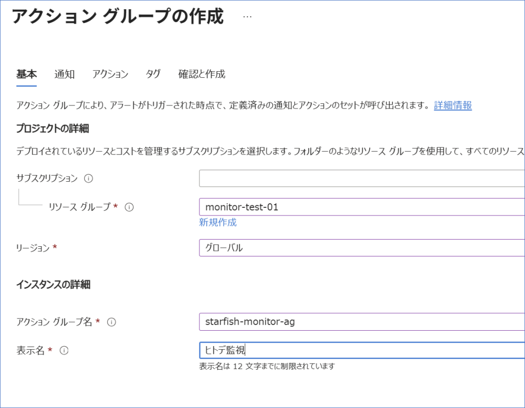Image resolution: width=525 pixels, height=408 pixels.
Task: Select the タグ tab
Action: tap(153, 74)
